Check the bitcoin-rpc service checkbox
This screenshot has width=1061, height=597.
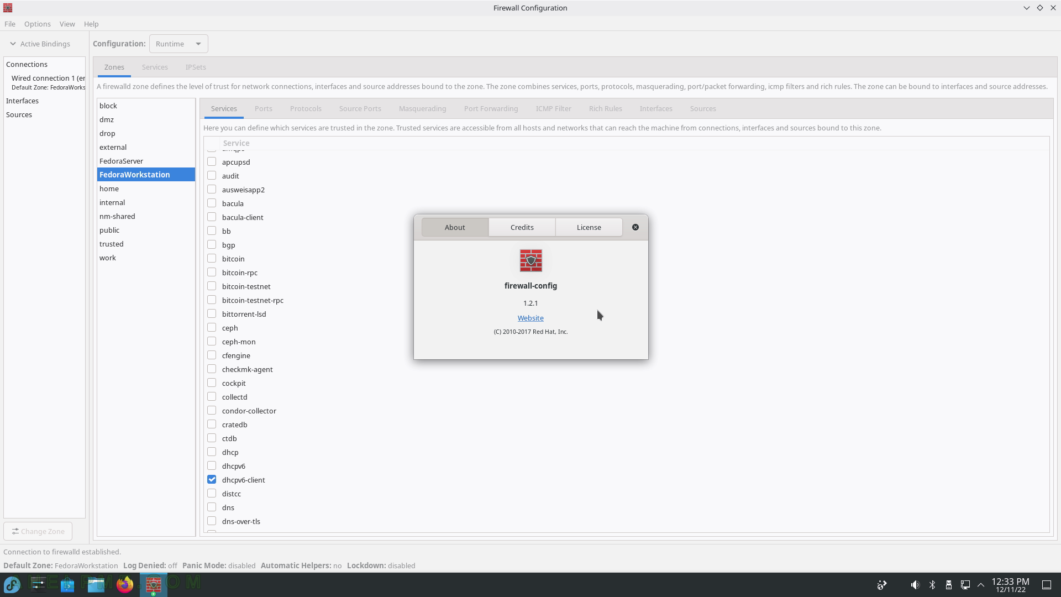(212, 272)
